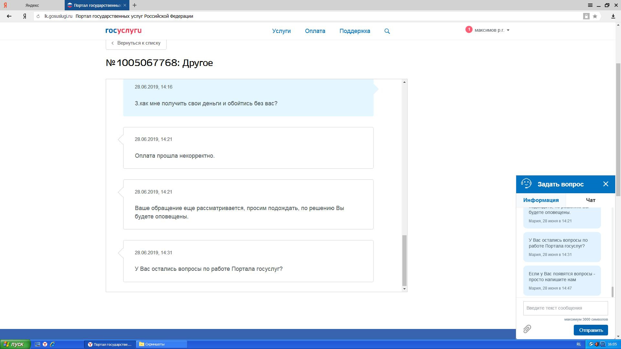
Task: Click the RL language indicator in taskbar
Action: point(579,344)
